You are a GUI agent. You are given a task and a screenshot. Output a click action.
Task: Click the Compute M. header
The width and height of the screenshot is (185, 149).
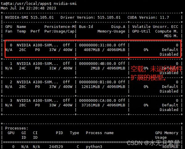[166, 31]
